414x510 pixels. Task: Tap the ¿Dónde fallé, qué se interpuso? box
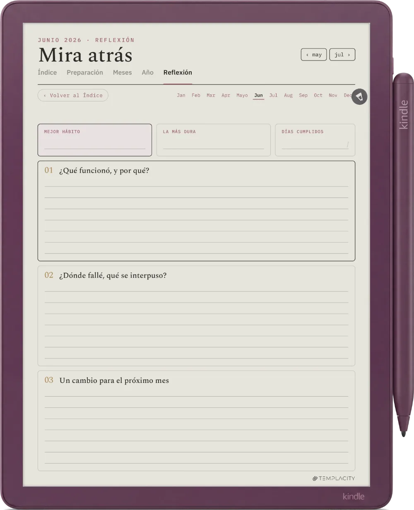click(x=196, y=316)
